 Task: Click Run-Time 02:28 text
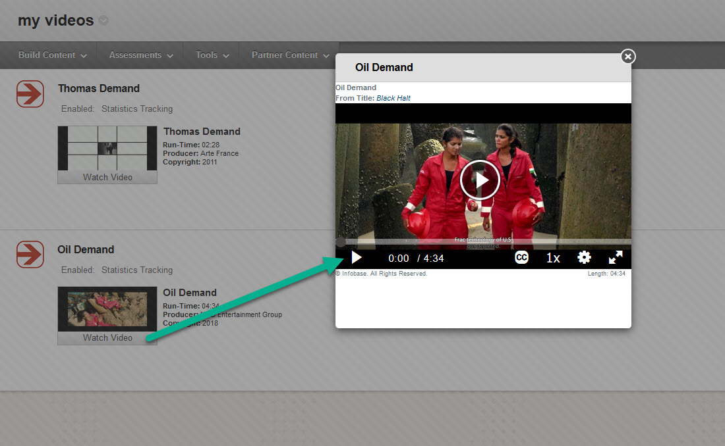191,145
